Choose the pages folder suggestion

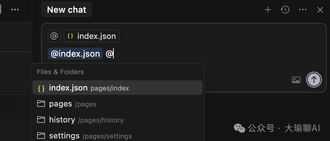(x=117, y=104)
